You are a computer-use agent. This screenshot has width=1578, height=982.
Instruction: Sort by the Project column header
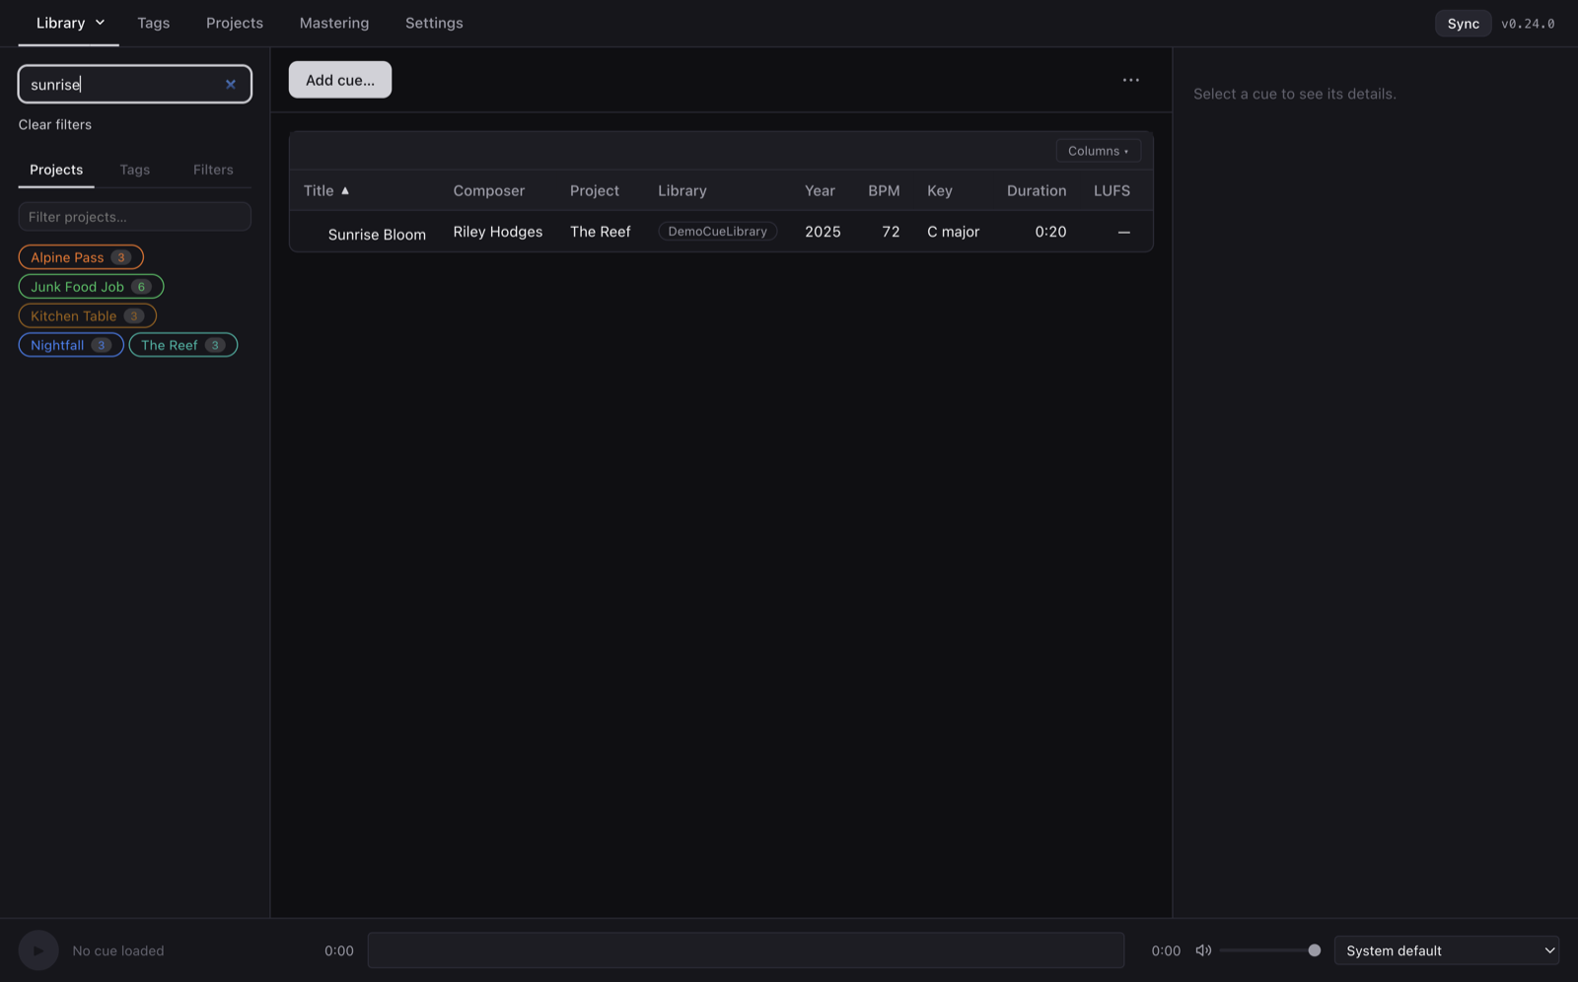pyautogui.click(x=595, y=190)
